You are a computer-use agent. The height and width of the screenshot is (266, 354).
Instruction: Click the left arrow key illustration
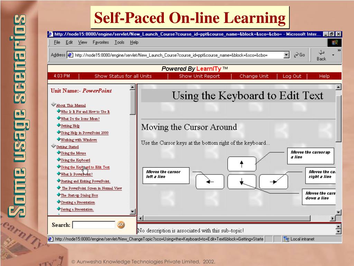pos(210,181)
